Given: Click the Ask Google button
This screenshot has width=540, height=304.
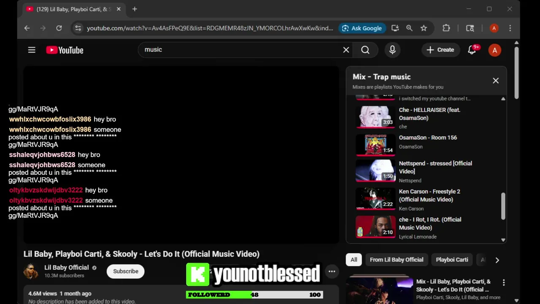Looking at the screenshot, I should [362, 28].
